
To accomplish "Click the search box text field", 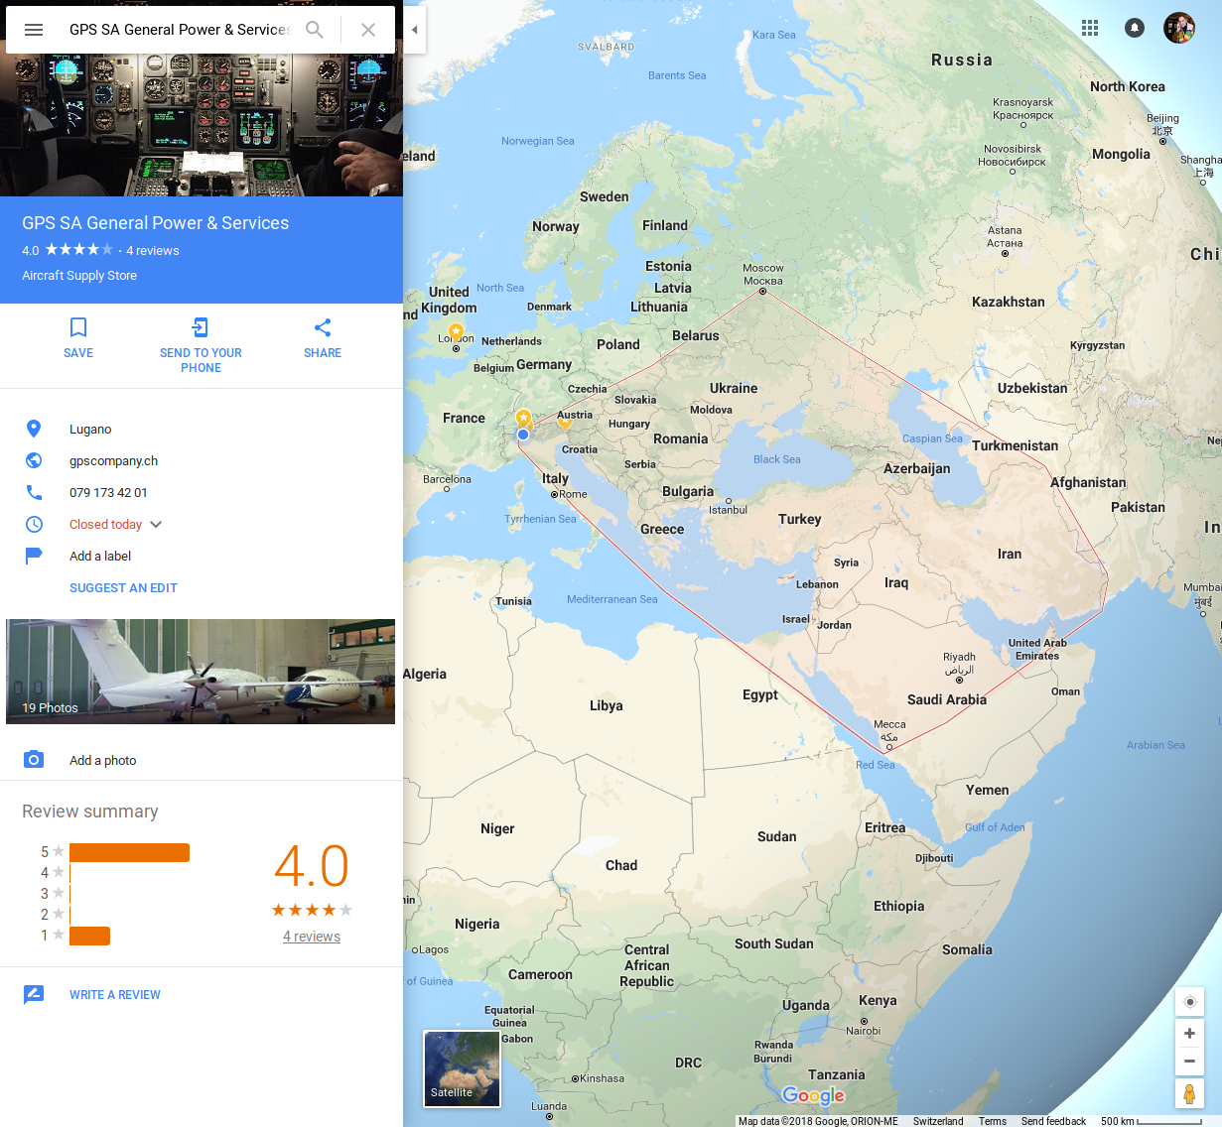I will coord(179,30).
